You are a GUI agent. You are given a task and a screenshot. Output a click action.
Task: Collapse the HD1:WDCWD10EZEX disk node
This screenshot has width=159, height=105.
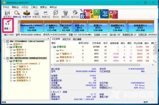click(x=4, y=58)
